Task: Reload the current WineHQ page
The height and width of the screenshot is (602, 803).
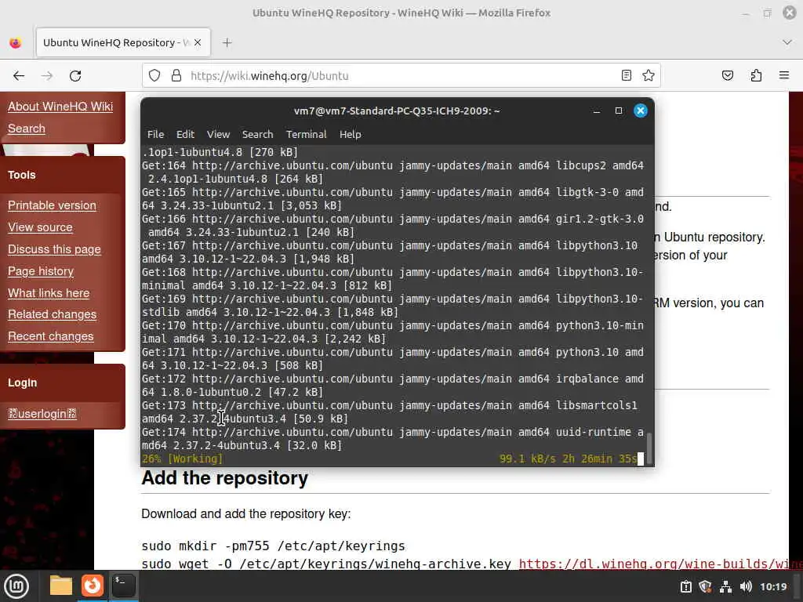Action: pyautogui.click(x=75, y=76)
